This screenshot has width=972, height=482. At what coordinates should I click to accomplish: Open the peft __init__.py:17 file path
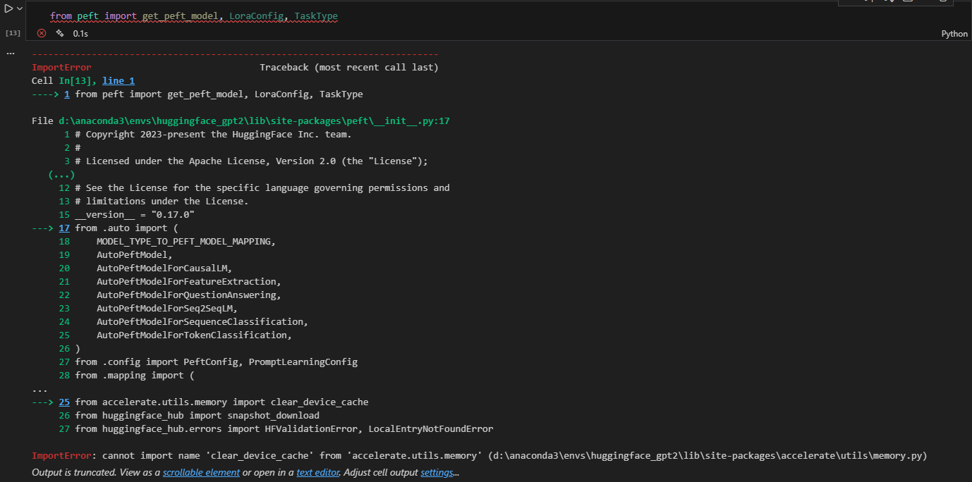click(254, 121)
